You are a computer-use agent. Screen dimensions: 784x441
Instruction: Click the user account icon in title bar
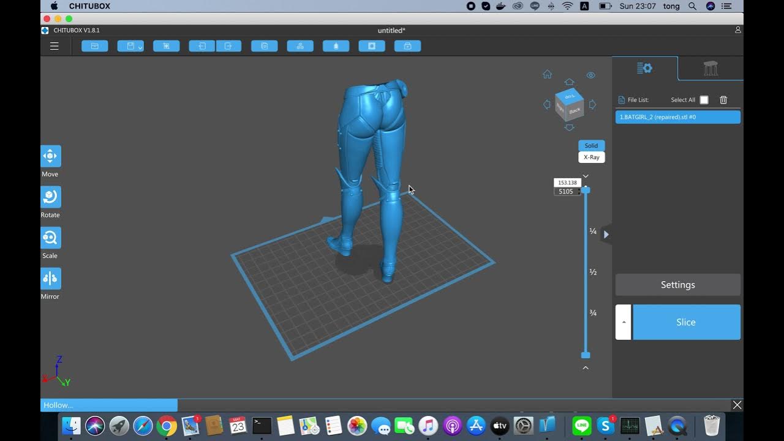(x=737, y=30)
